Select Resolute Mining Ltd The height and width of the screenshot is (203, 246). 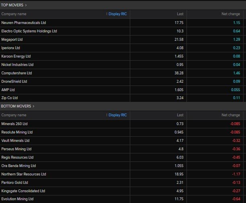(17, 132)
